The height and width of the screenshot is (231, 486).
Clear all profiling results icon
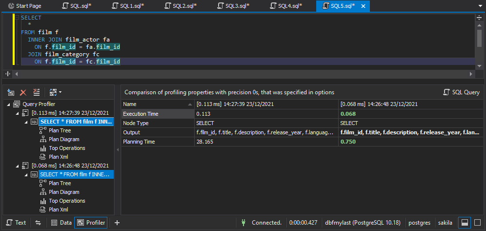coord(36,92)
